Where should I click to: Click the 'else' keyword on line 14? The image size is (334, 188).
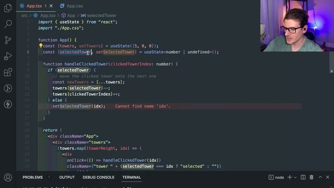coord(57,100)
